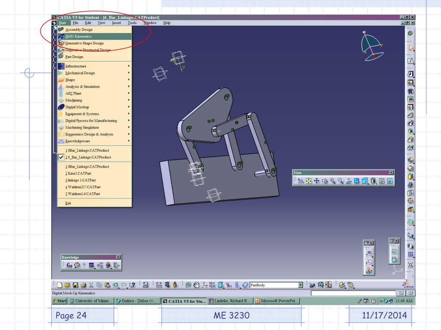Close the View floating toolbar

point(391,173)
